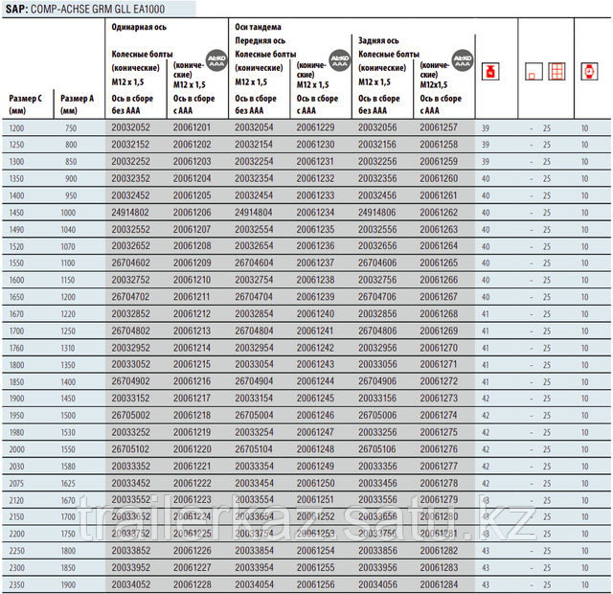
Task: Select part number 26705104
Action: tap(254, 449)
